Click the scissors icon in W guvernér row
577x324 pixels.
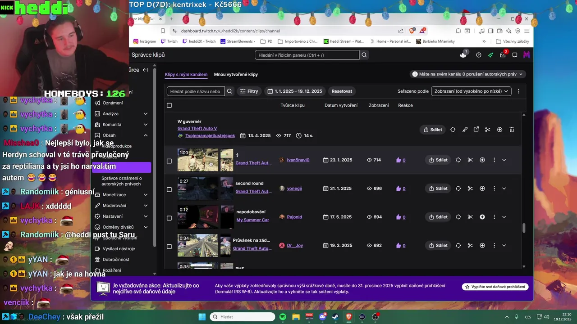coord(488,130)
